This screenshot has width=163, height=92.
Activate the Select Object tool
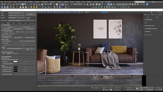[23, 4]
